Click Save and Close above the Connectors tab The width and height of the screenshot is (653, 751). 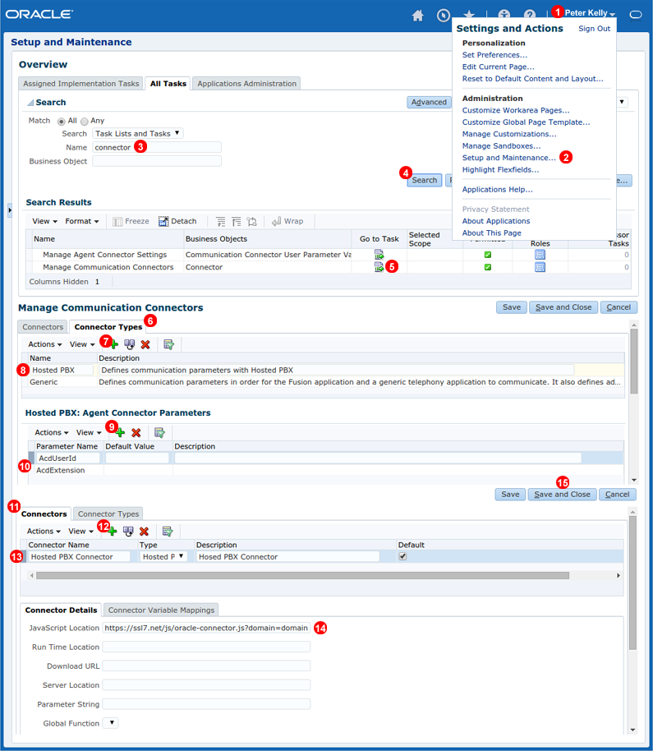coord(562,495)
